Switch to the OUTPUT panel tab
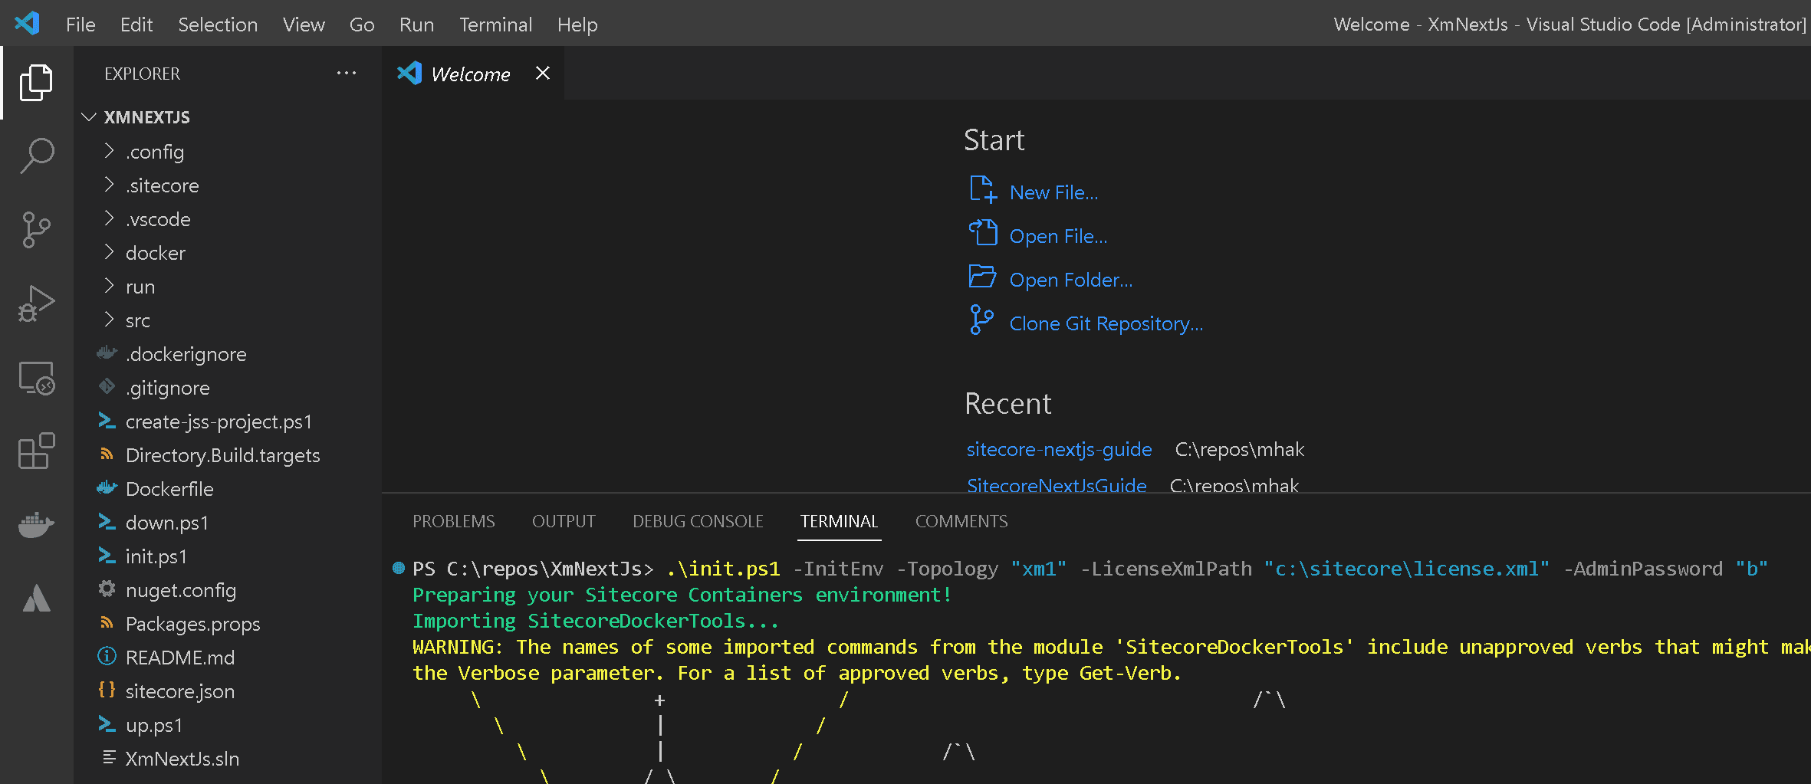 pyautogui.click(x=564, y=521)
